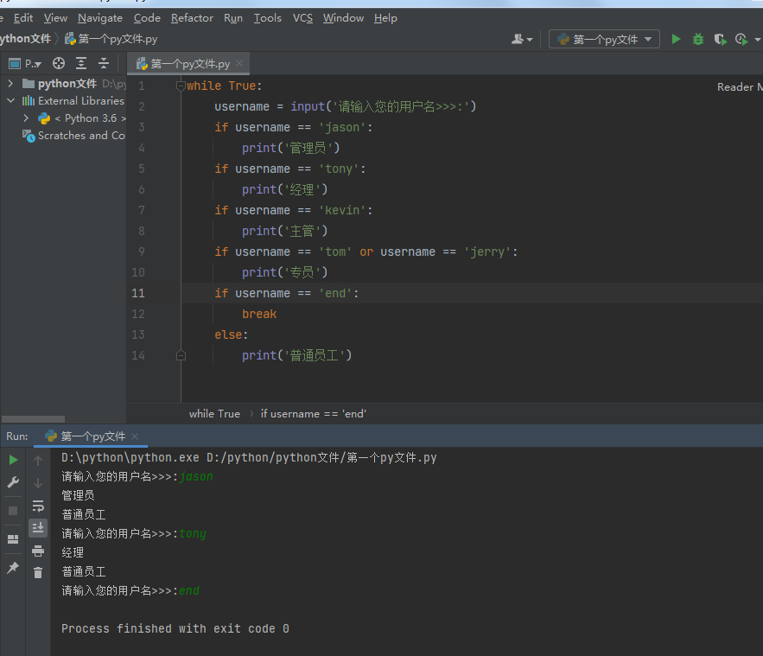Clear all console output with the trash icon
The width and height of the screenshot is (763, 656).
click(38, 572)
